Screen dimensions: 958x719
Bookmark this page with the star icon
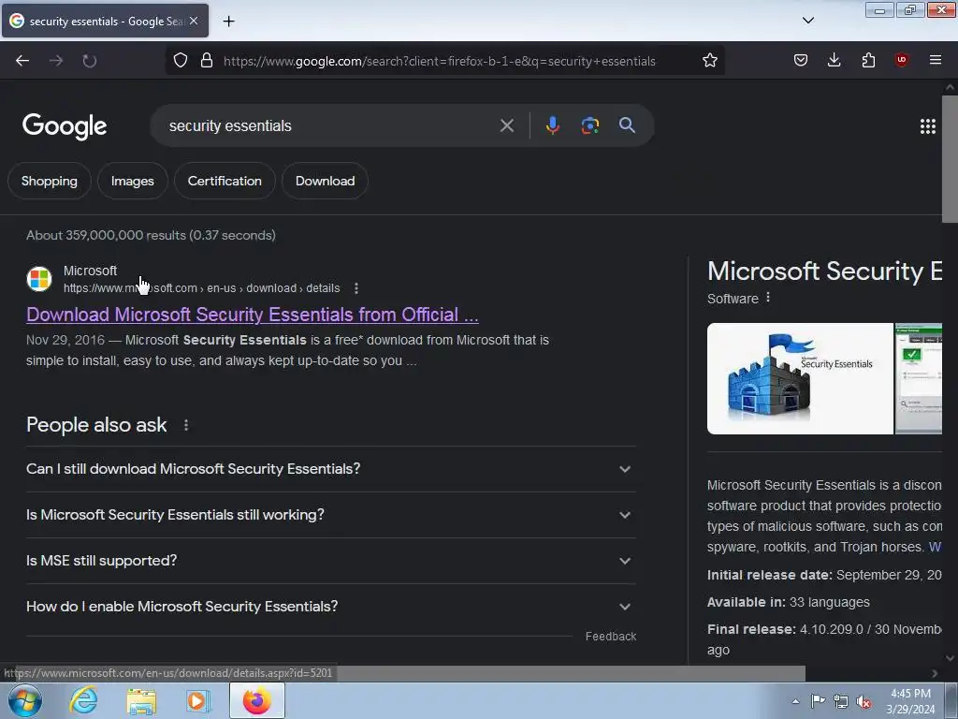click(709, 61)
